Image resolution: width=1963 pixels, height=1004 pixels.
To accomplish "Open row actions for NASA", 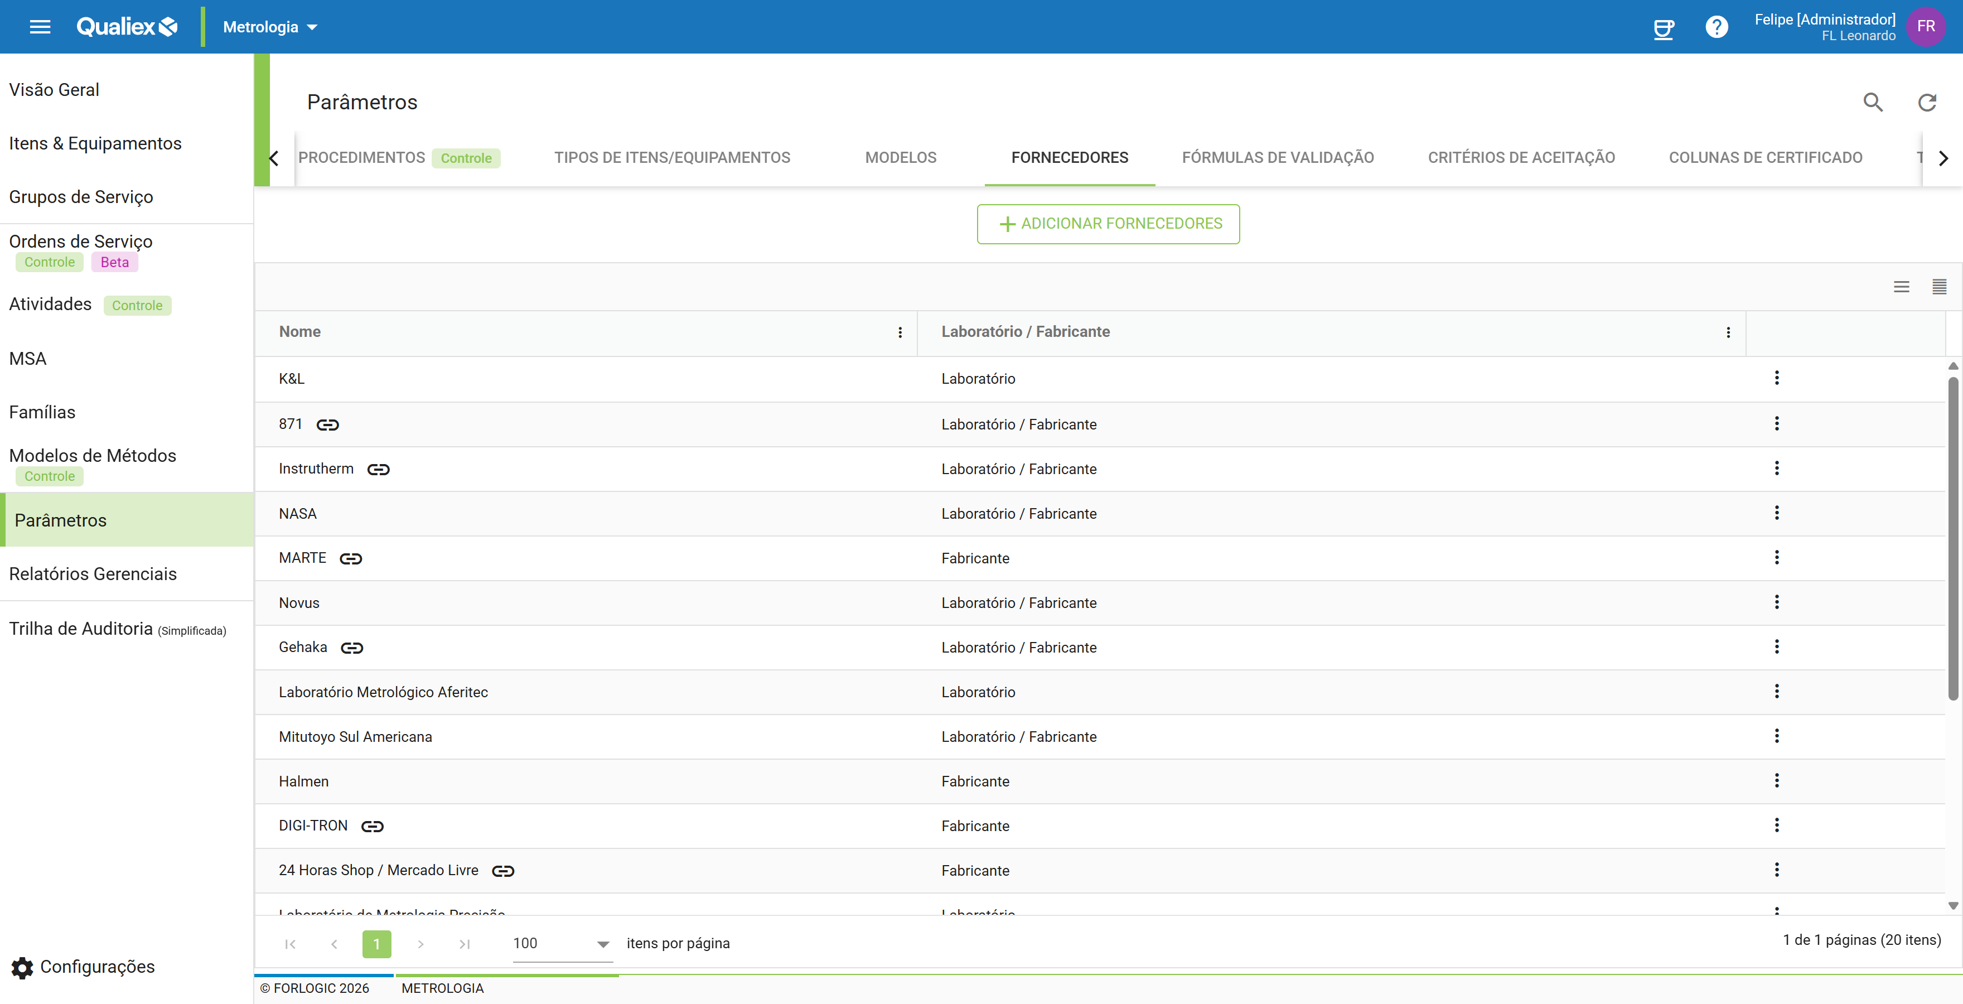I will click(1776, 513).
